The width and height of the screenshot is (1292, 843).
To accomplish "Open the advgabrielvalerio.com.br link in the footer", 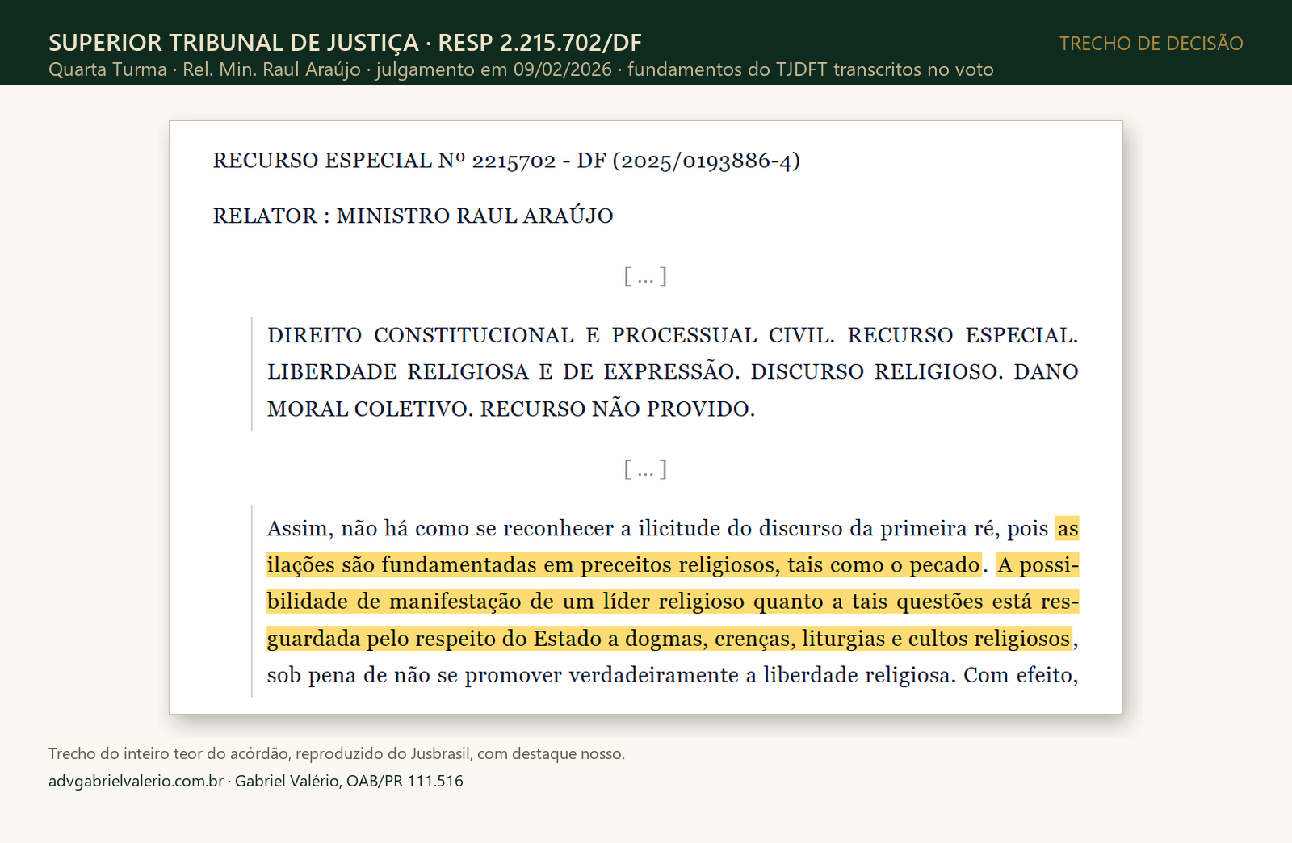I will tap(136, 781).
